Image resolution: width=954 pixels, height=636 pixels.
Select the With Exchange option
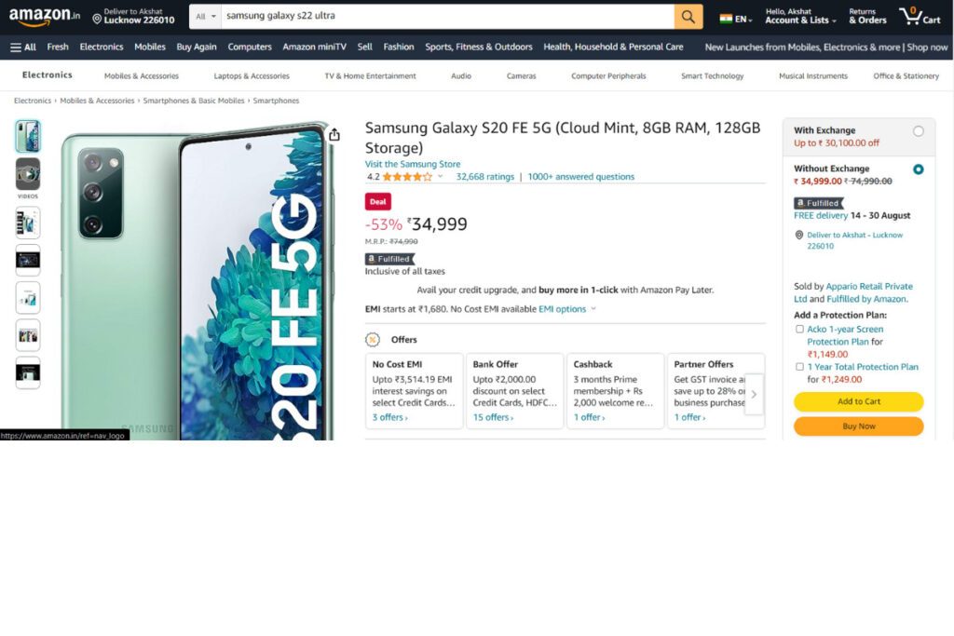[x=918, y=131]
